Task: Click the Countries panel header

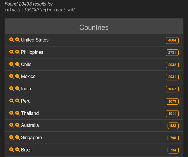Action: 94,27
